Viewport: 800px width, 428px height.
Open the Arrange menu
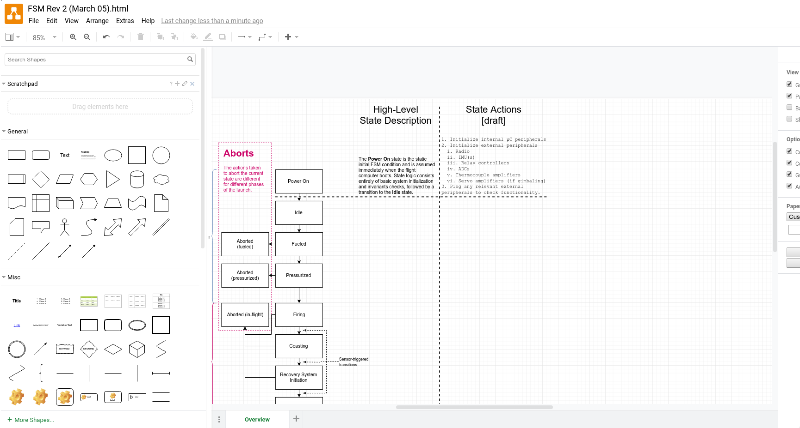pos(97,21)
